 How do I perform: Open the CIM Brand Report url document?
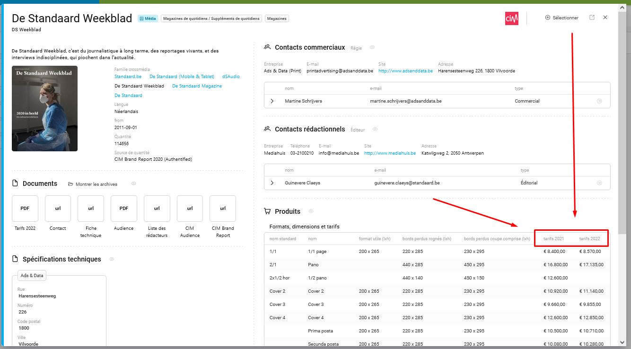[223, 209]
